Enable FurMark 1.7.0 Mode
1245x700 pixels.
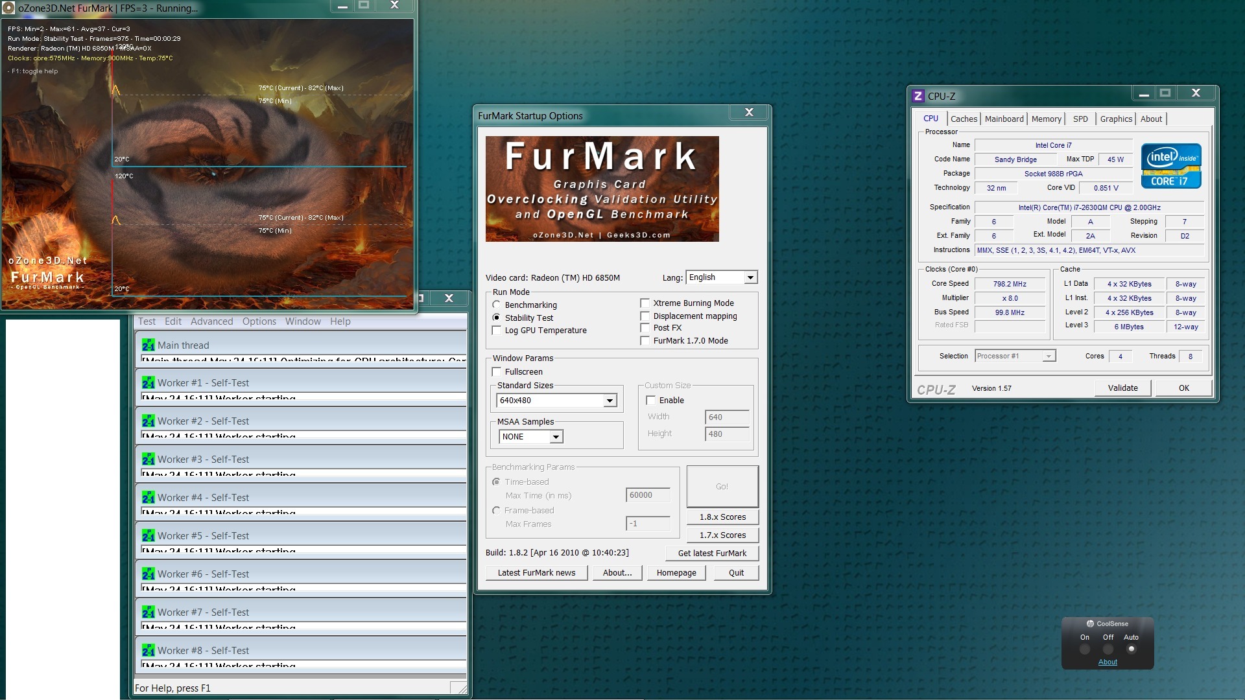[x=645, y=340]
